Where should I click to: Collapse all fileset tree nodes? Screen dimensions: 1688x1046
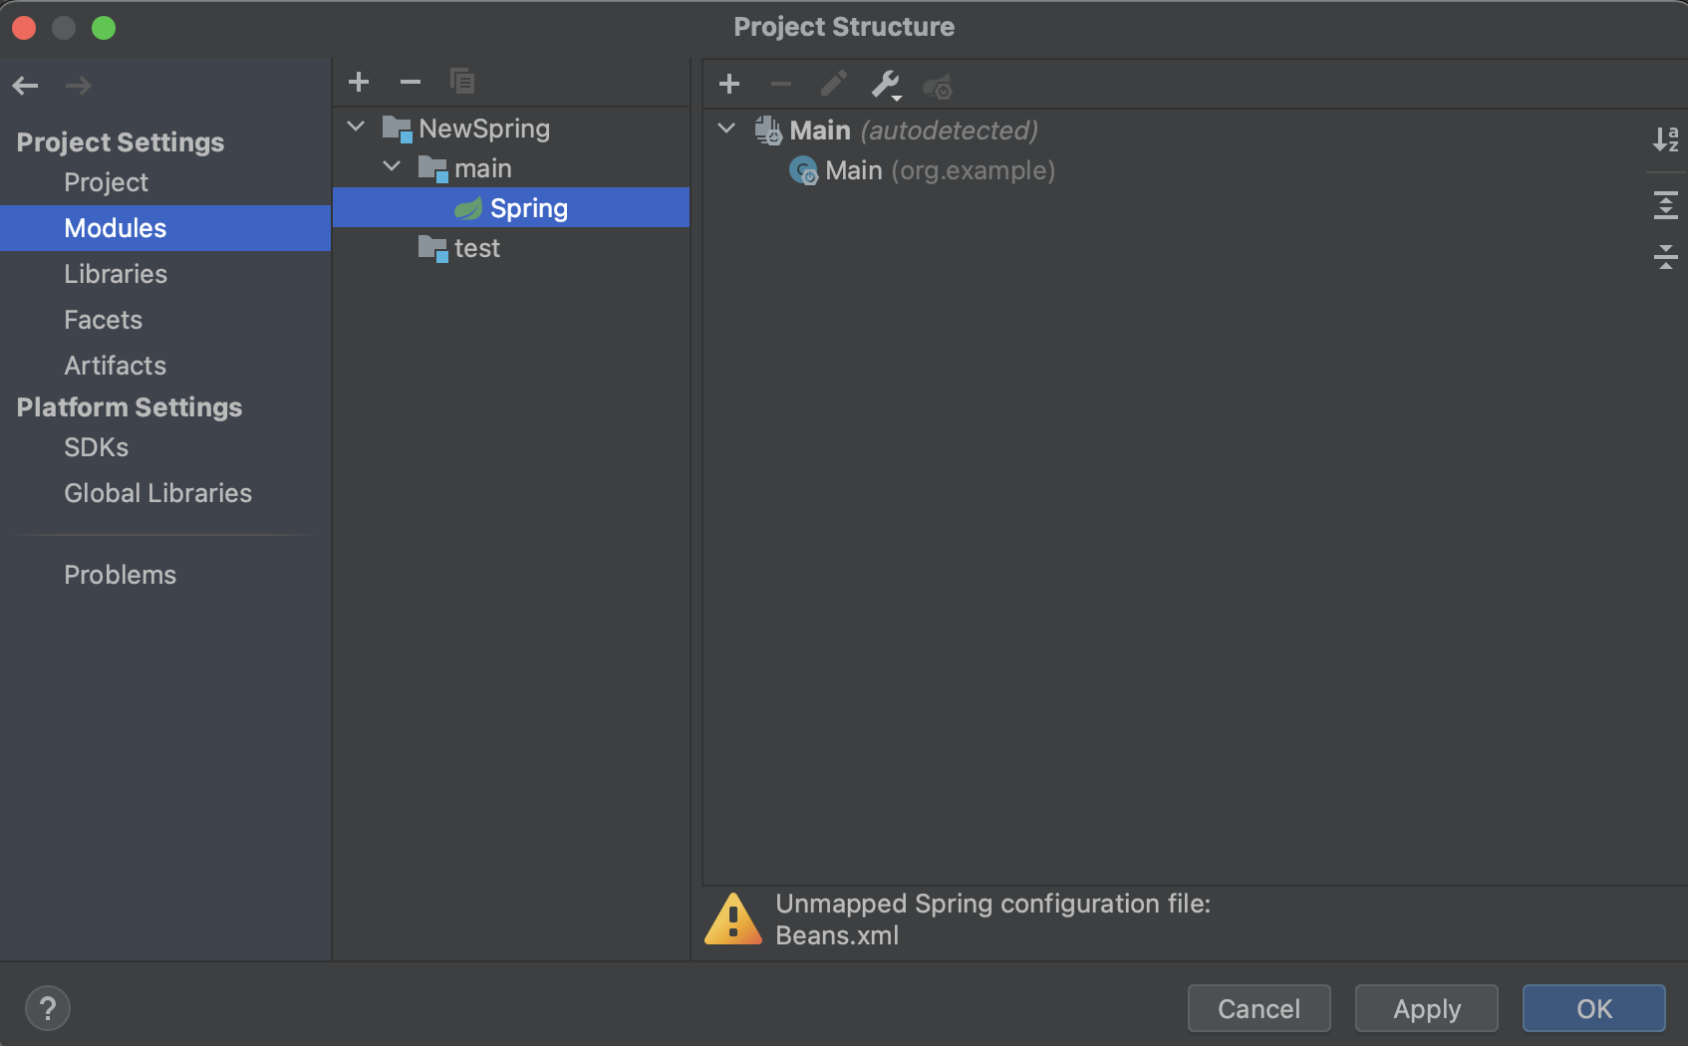click(1665, 257)
